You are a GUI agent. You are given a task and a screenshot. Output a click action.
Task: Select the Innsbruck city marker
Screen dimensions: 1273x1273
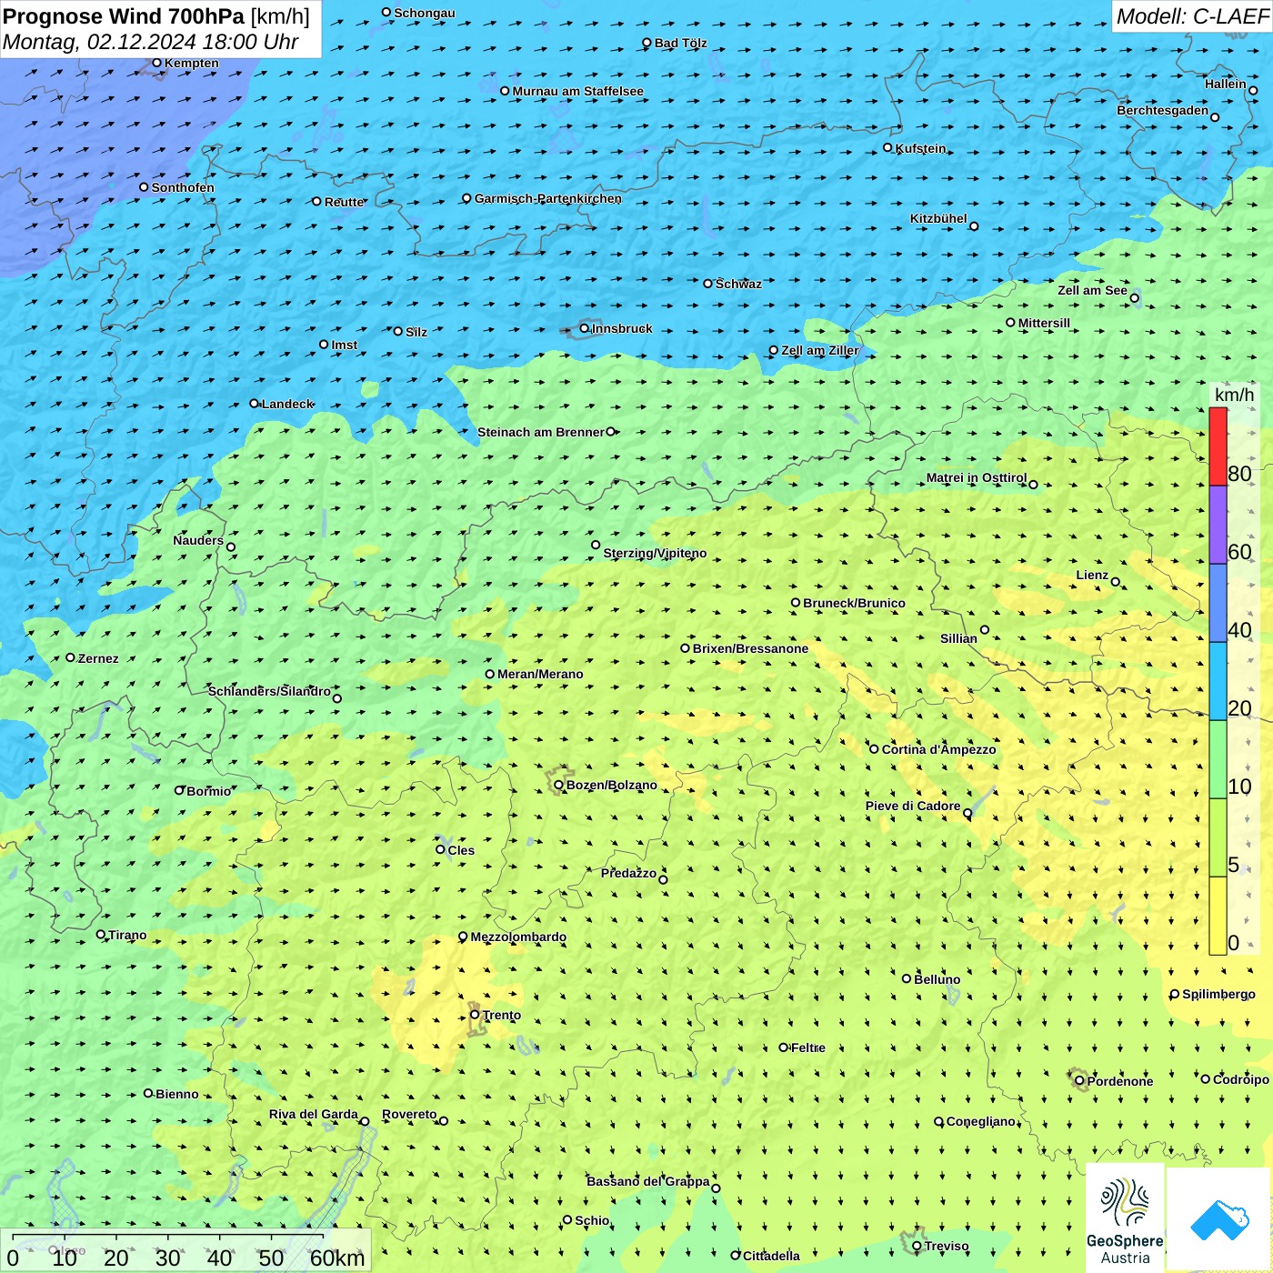tap(585, 328)
